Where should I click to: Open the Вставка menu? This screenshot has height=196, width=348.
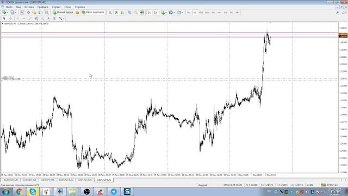[x=29, y=7]
